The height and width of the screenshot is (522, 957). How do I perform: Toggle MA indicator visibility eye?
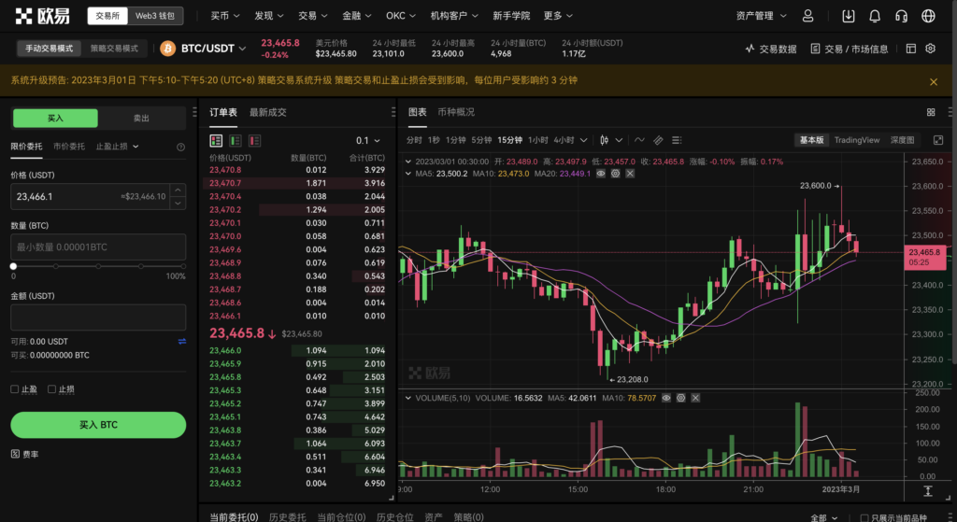coord(601,174)
